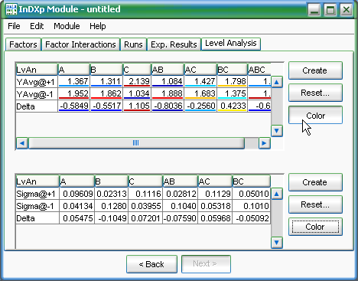
Task: Open the File menu
Action: pyautogui.click(x=14, y=26)
